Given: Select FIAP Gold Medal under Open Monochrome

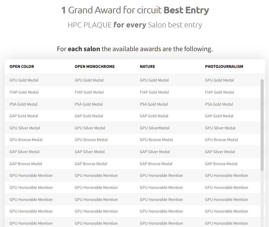Looking at the screenshot, I should 89,92.
